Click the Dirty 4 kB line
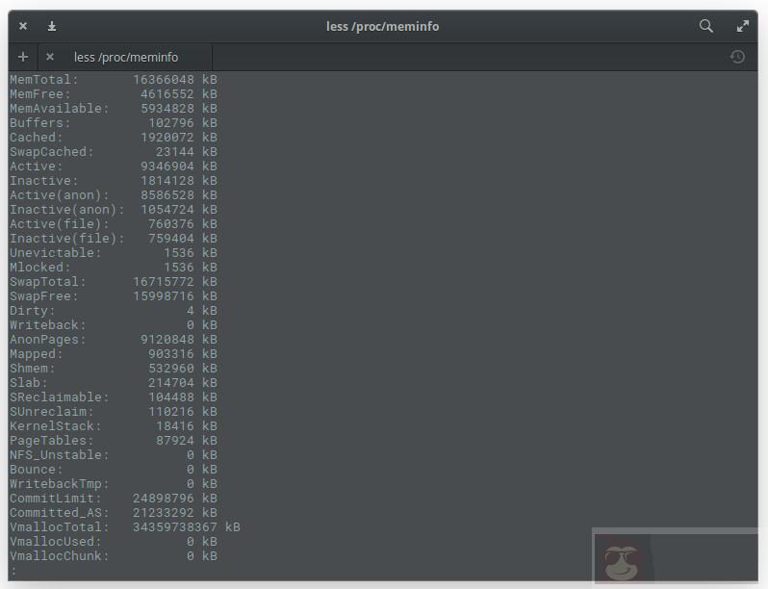Image resolution: width=768 pixels, height=589 pixels. point(114,311)
